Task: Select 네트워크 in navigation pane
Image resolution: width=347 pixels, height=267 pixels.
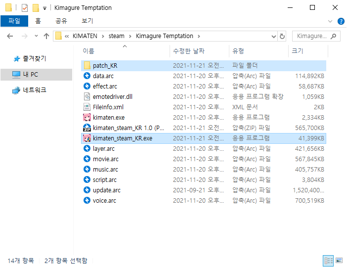Action: click(x=35, y=90)
